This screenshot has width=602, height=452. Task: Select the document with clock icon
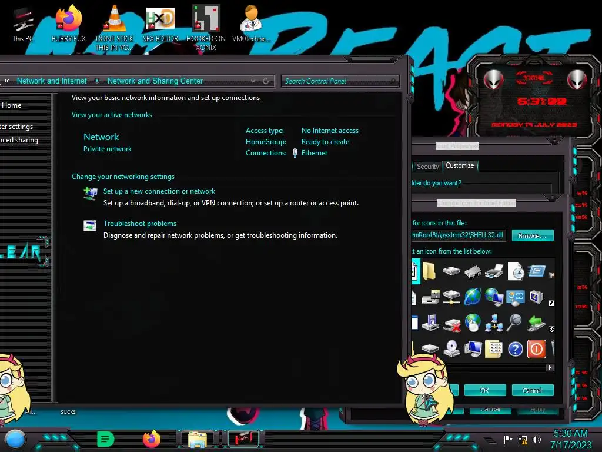pyautogui.click(x=516, y=271)
